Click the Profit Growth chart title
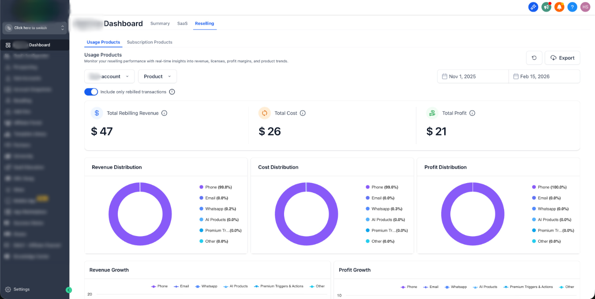The height and width of the screenshot is (299, 595). pyautogui.click(x=355, y=270)
